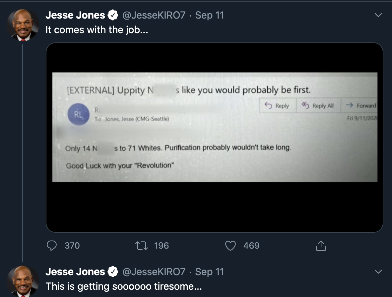Click Sep 11 timestamp on first tweet
Screen dimensions: 392x297
(x=210, y=15)
